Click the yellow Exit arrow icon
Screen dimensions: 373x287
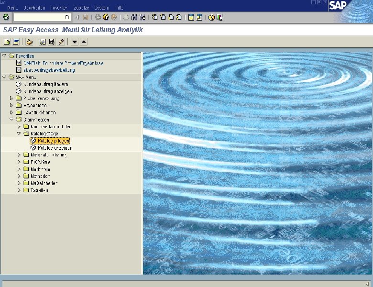[106, 17]
